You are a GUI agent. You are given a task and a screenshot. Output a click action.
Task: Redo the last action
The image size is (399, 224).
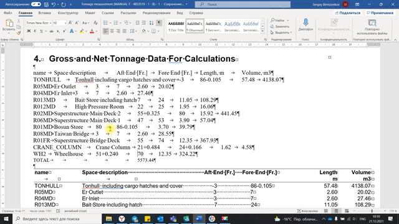[64, 4]
